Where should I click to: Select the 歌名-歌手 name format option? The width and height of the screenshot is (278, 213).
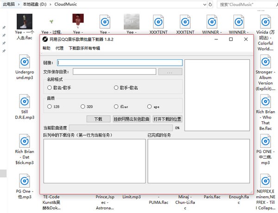tap(59, 88)
